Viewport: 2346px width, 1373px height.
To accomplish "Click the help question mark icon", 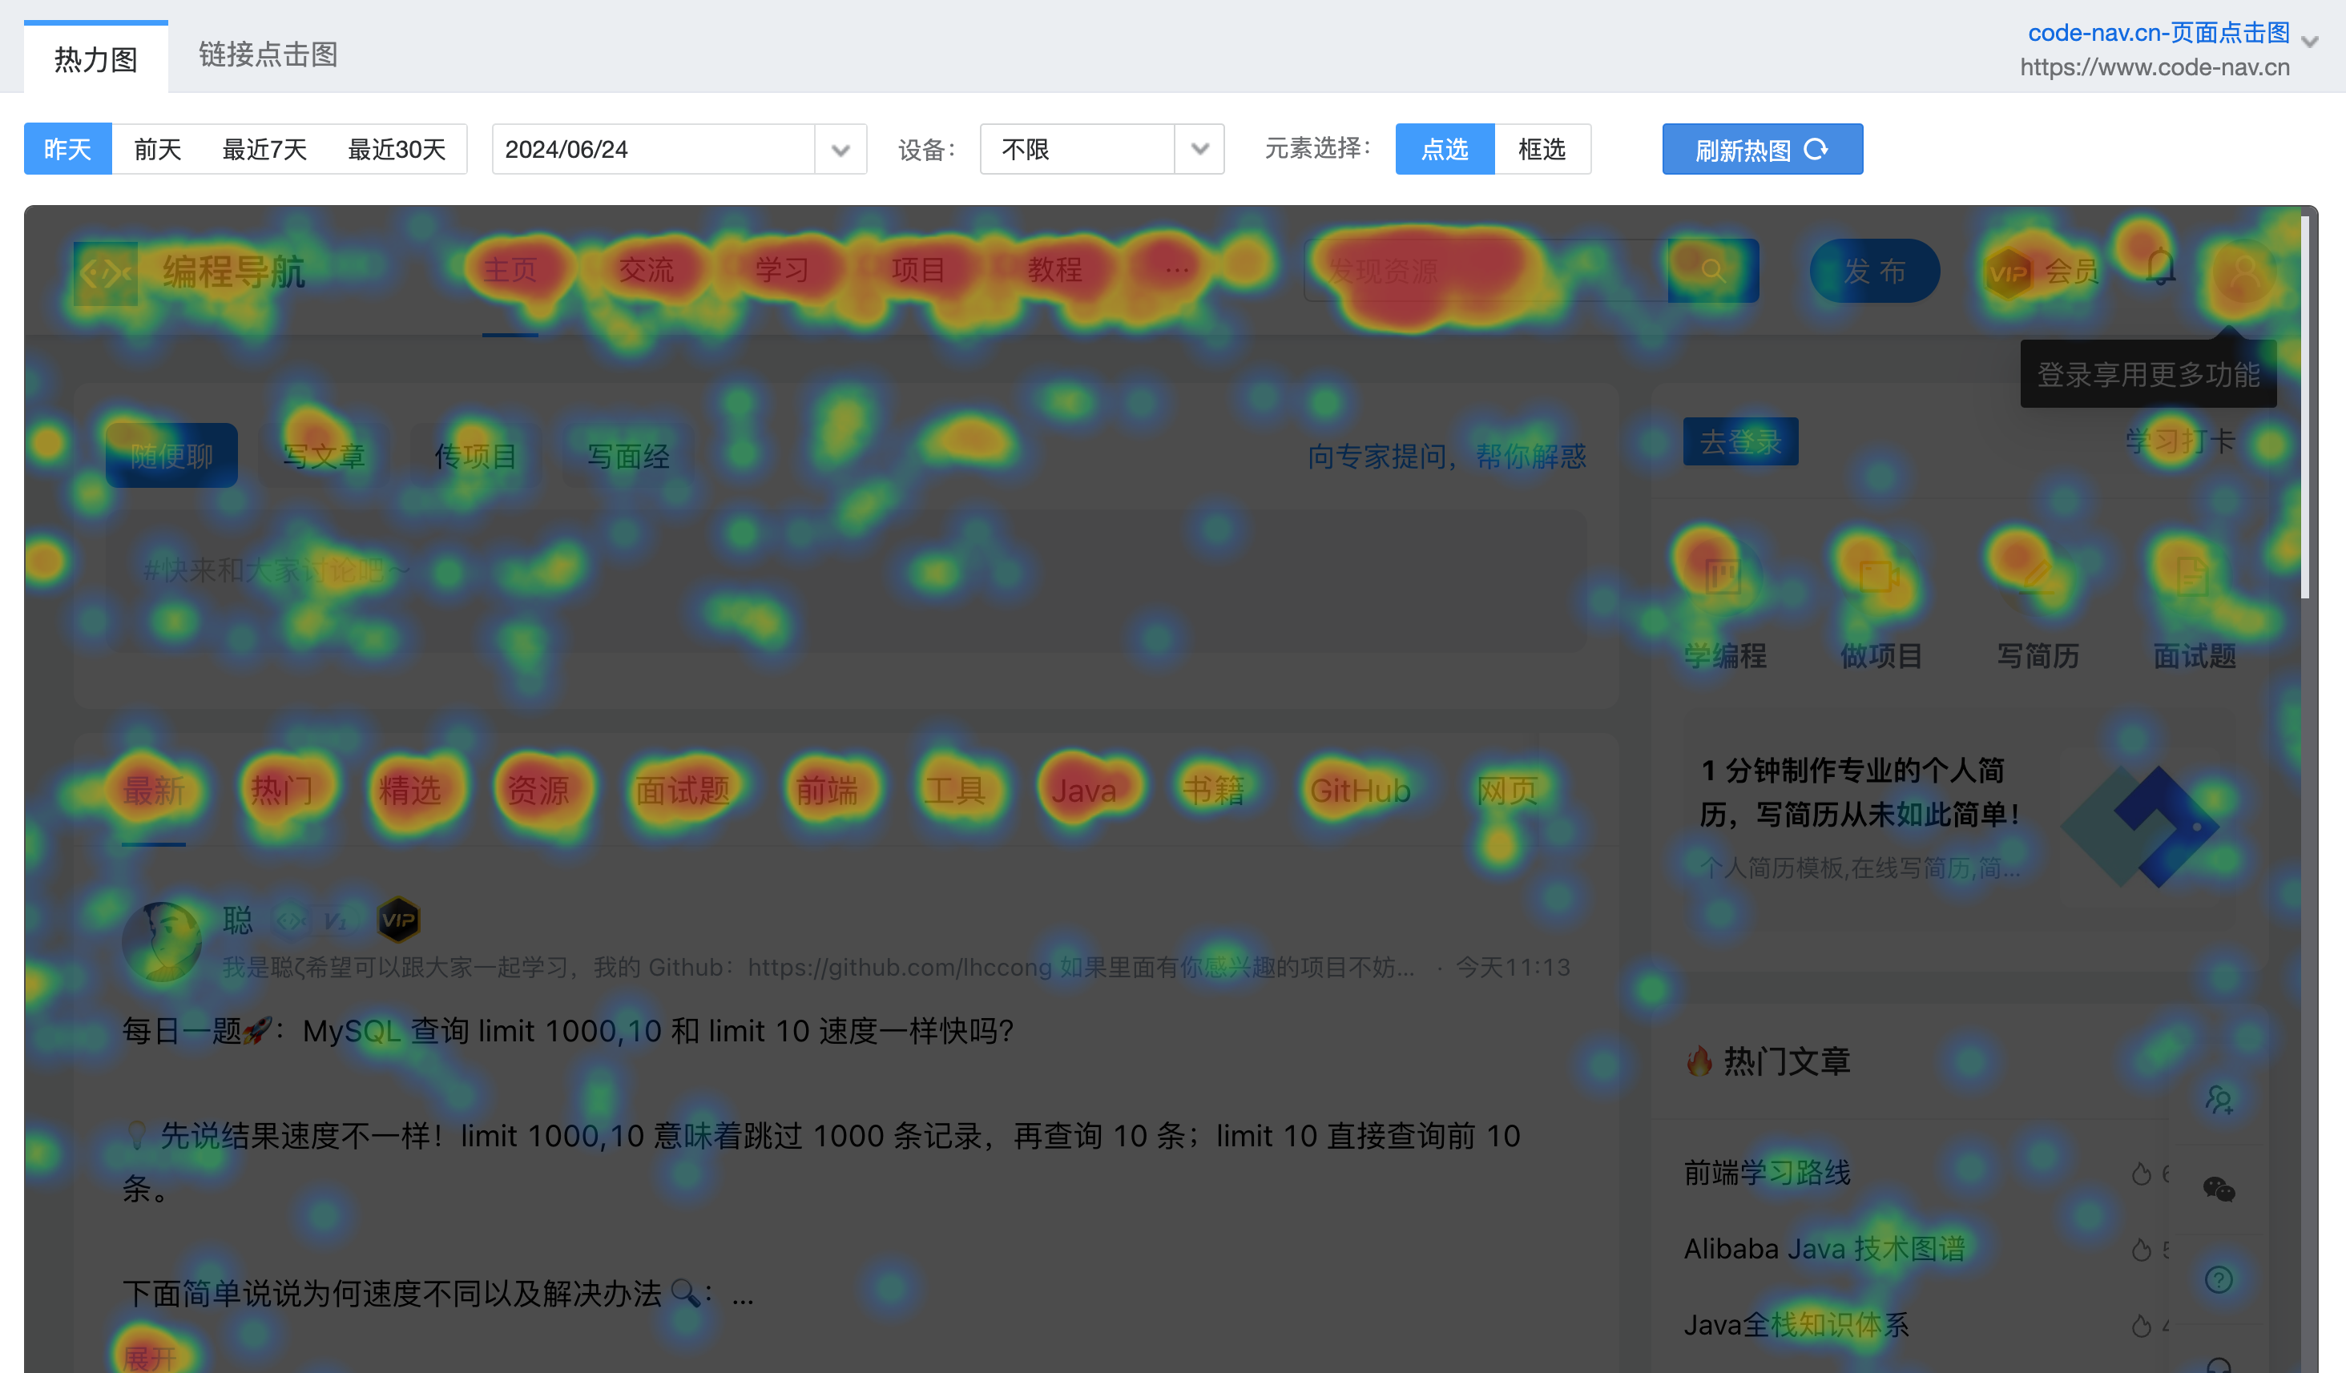I will [2219, 1279].
